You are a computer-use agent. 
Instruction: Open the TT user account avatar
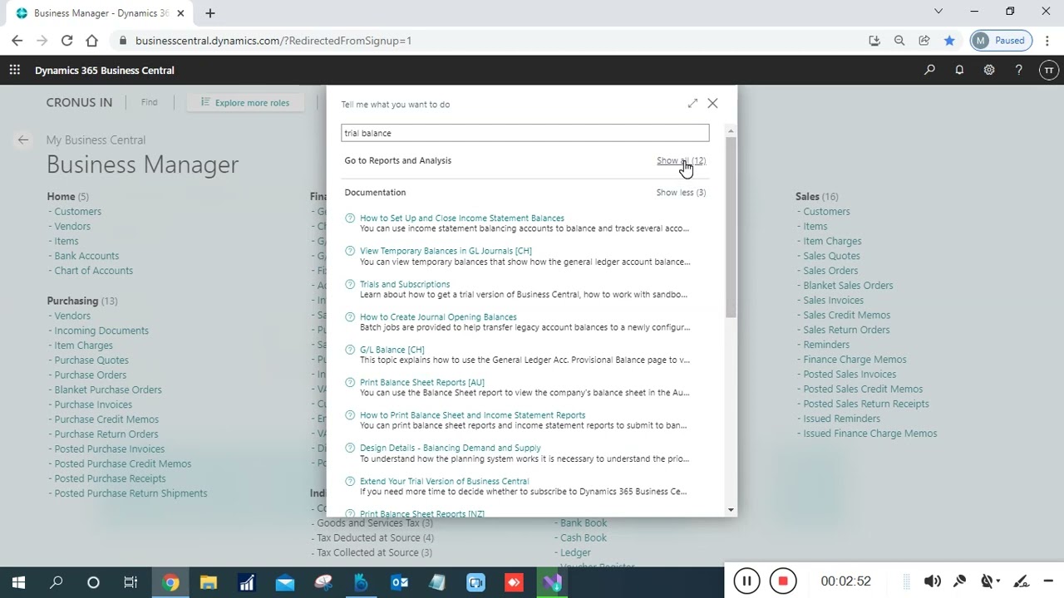[1048, 70]
